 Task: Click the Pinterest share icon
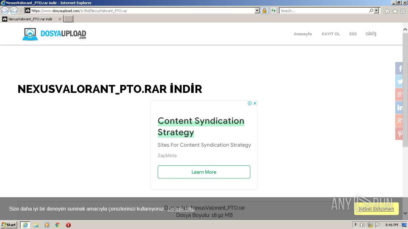(399, 134)
